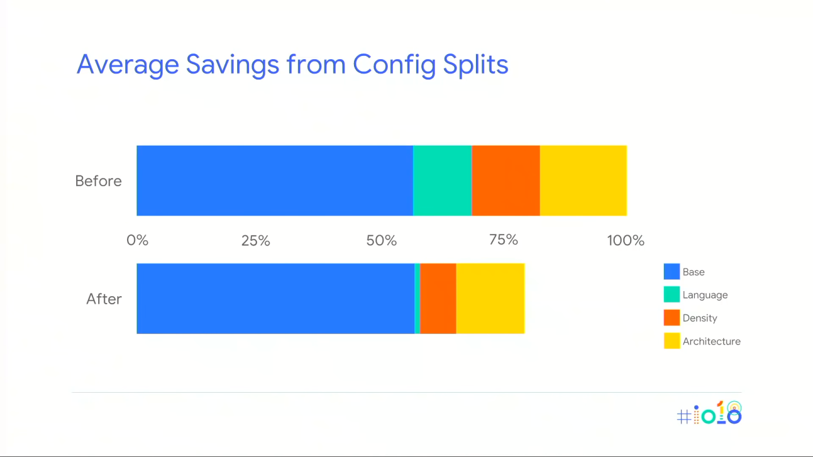Viewport: 813px width, 457px height.
Task: Click the 50% axis tick label
Action: click(381, 240)
